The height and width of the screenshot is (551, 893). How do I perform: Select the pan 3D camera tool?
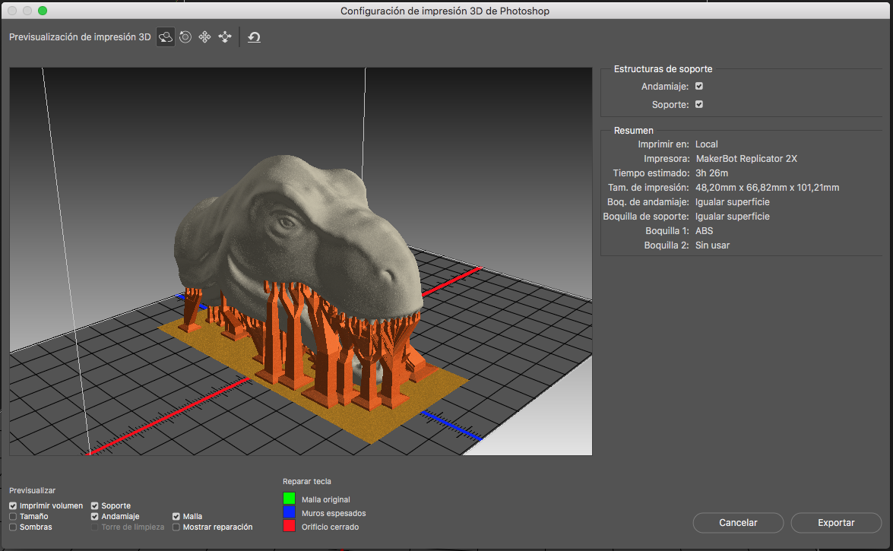[x=204, y=36]
